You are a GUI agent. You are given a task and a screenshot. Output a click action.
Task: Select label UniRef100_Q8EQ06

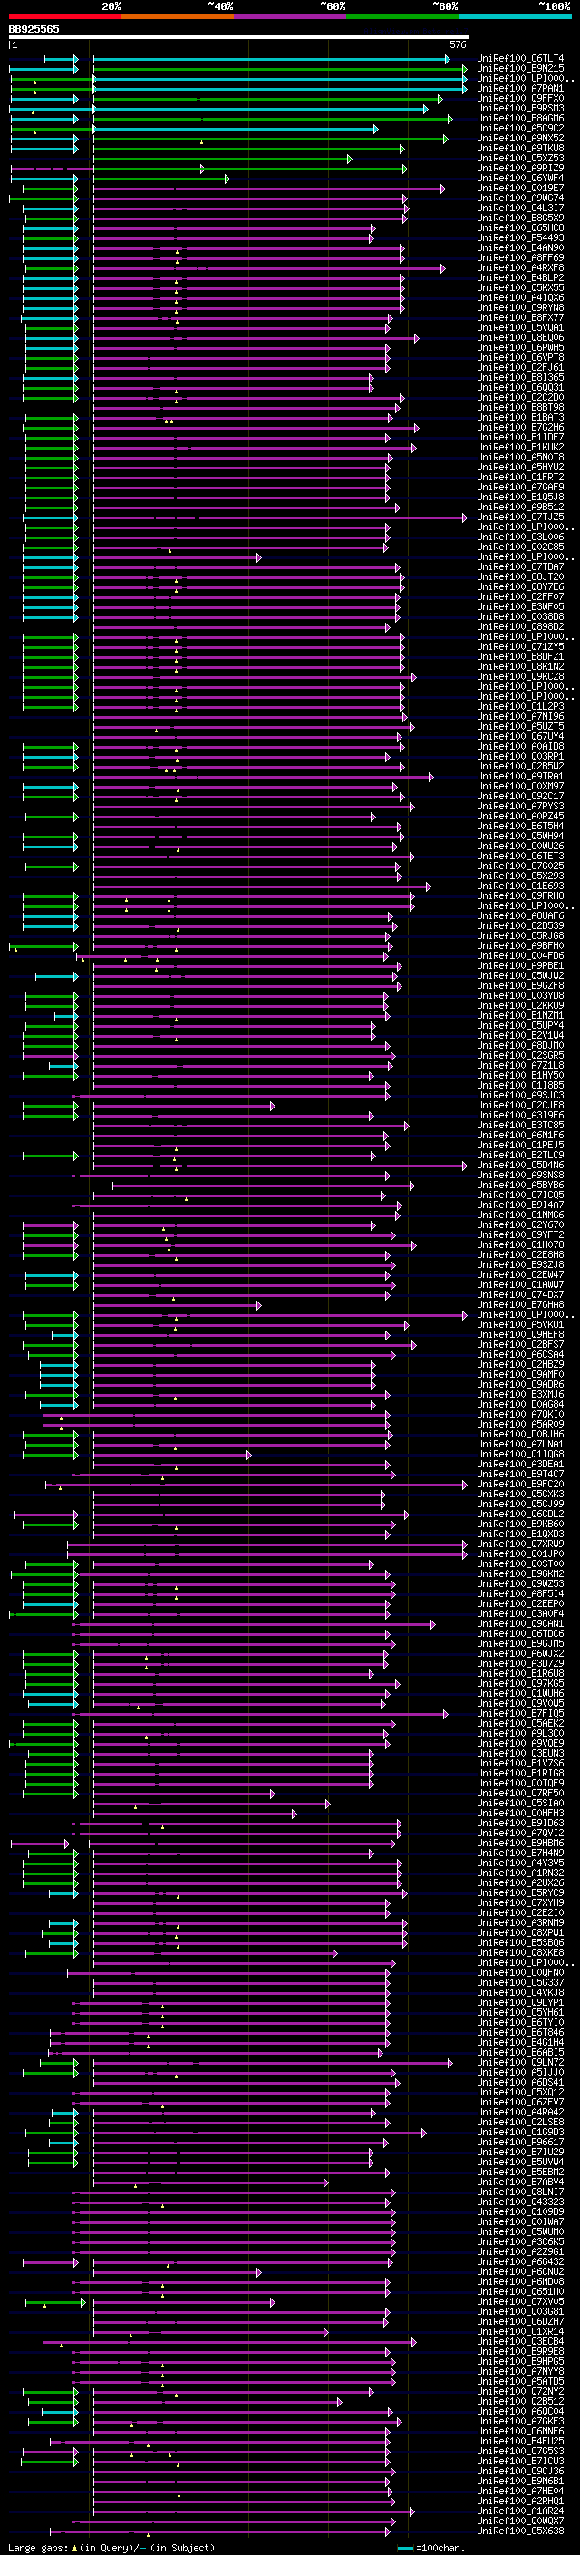click(520, 338)
